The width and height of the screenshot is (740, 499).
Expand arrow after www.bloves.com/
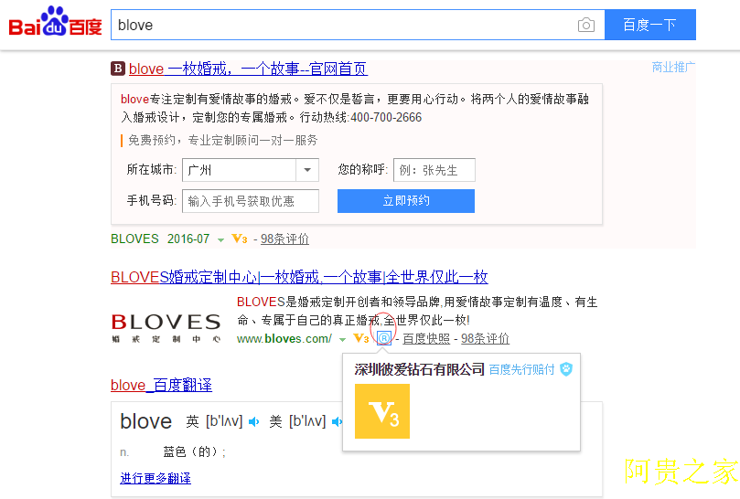coord(342,340)
